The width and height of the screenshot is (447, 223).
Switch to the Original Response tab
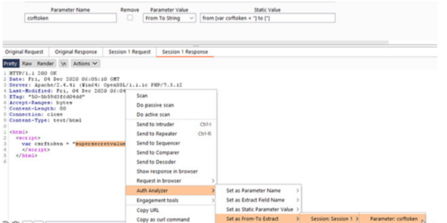point(76,52)
